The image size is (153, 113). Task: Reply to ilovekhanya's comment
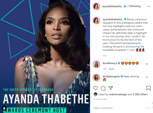pos(111,69)
